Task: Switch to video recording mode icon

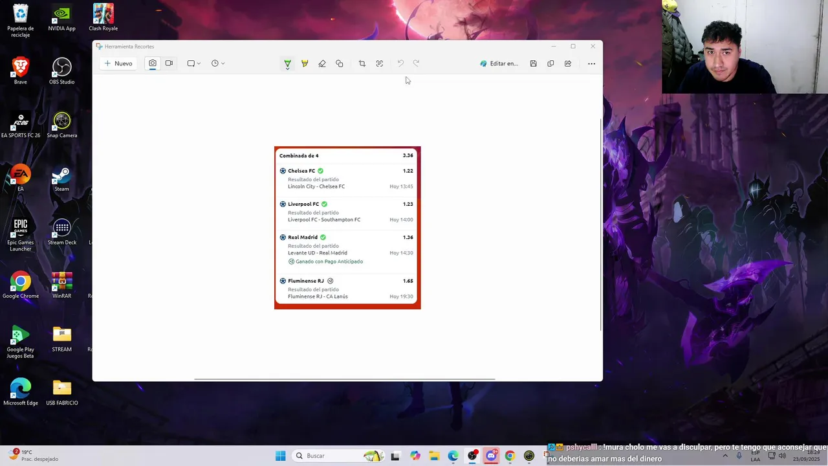Action: pyautogui.click(x=169, y=63)
